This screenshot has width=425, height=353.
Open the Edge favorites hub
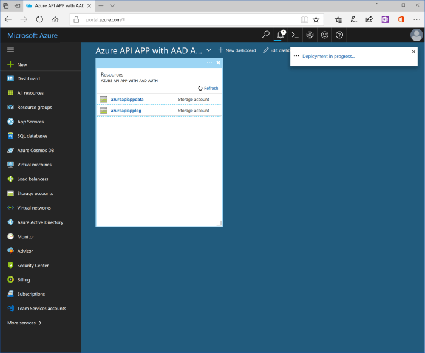coord(338,19)
